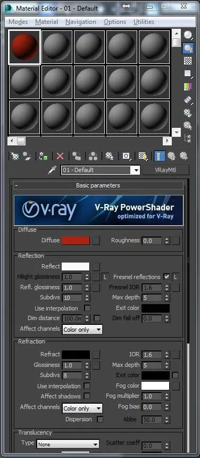
Task: Click Fog color map slot button
Action: coord(176,386)
